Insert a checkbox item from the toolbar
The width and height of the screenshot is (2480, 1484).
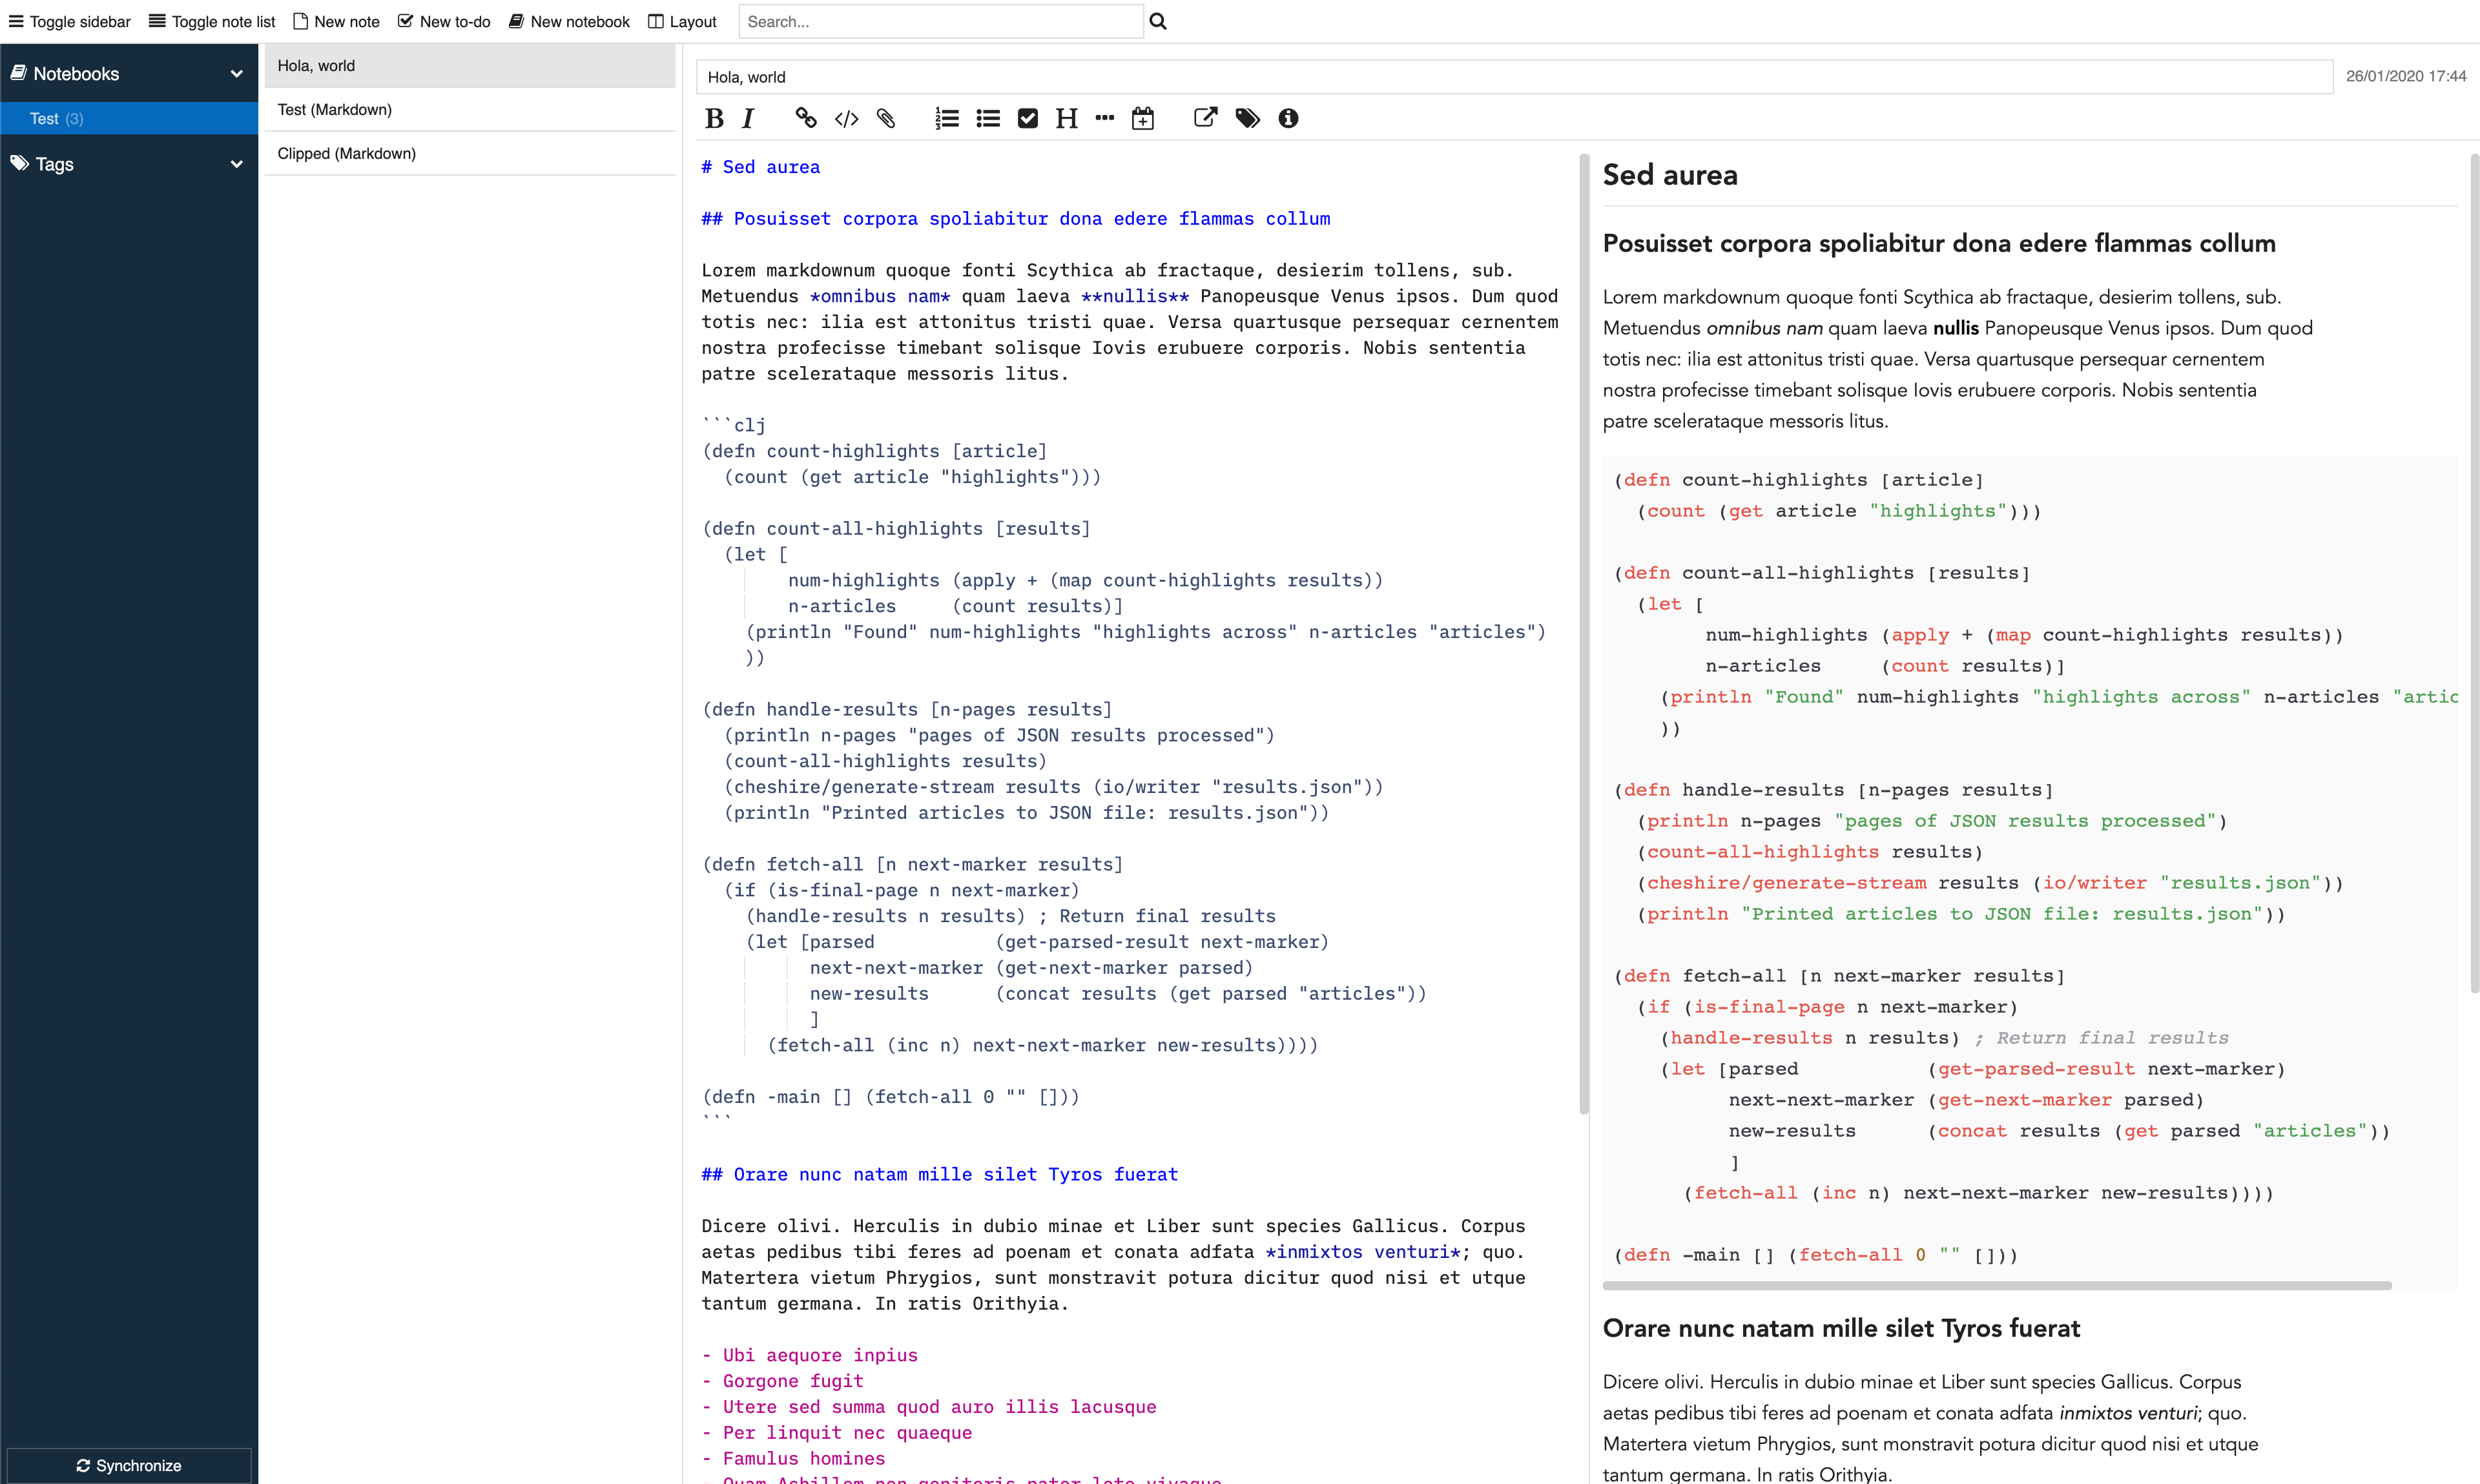click(x=1027, y=119)
